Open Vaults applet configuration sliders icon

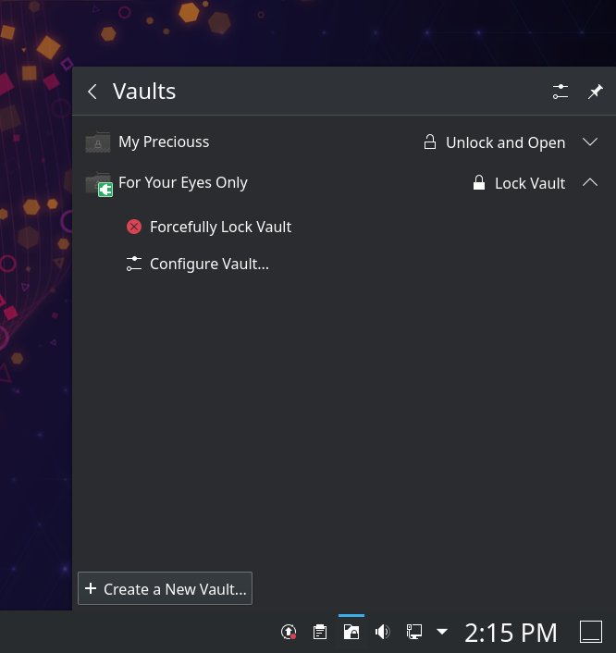pyautogui.click(x=561, y=92)
